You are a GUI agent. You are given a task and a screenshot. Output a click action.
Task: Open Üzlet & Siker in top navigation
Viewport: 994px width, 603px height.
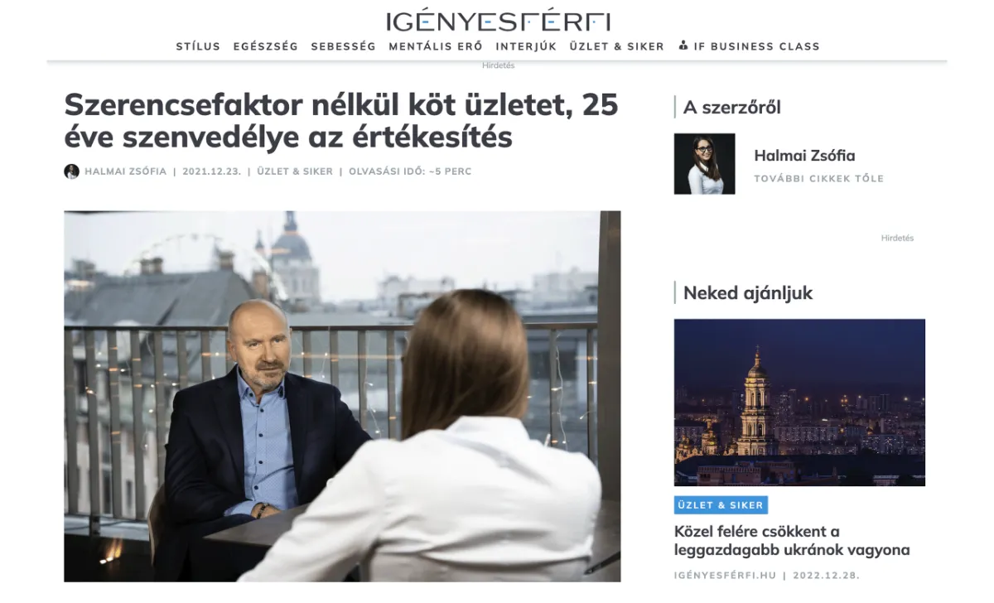click(617, 46)
